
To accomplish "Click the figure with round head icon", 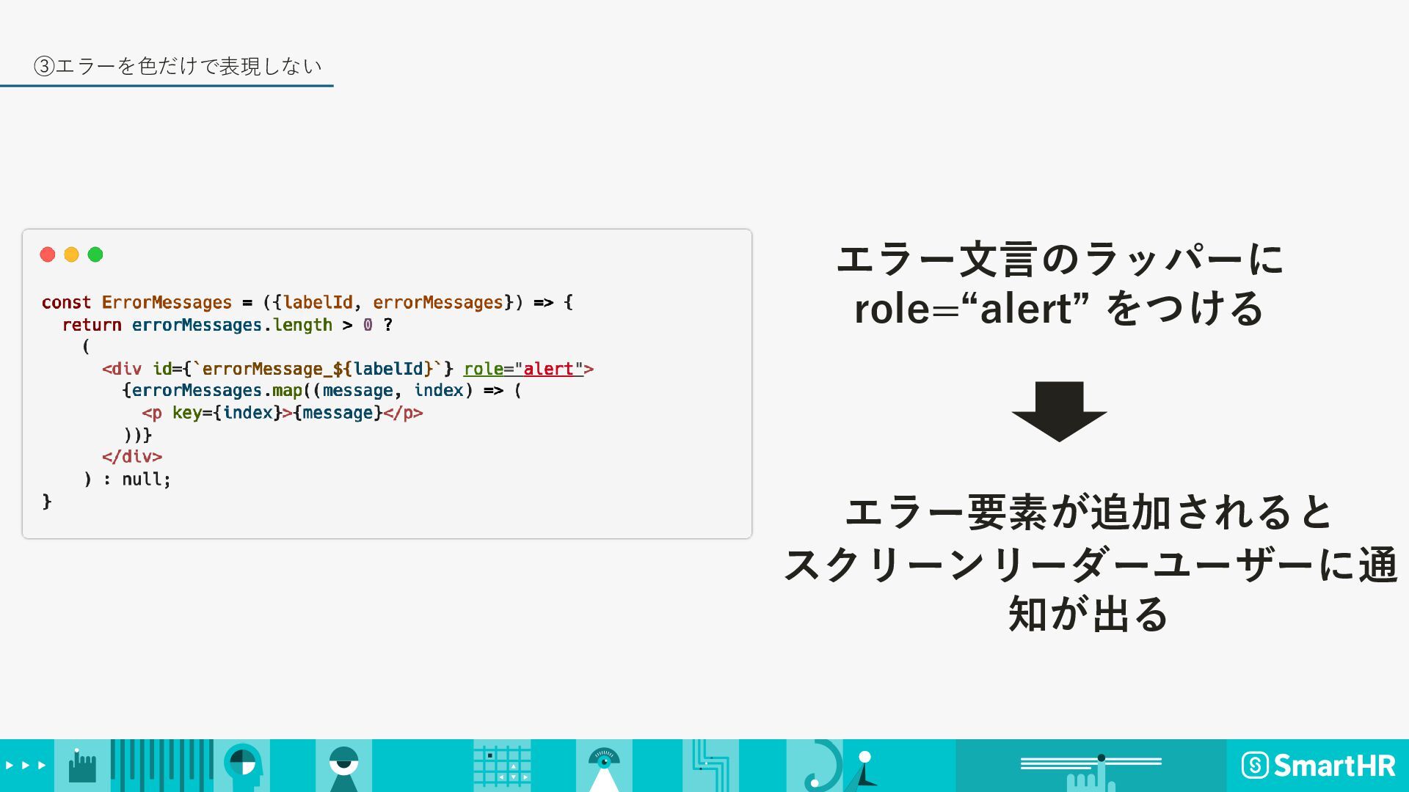I will pos(865,767).
